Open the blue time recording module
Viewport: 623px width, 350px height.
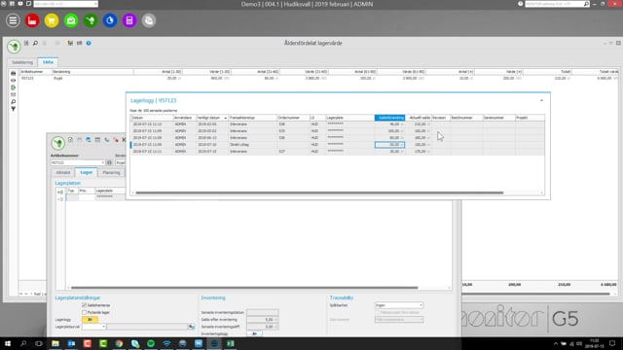(110, 20)
